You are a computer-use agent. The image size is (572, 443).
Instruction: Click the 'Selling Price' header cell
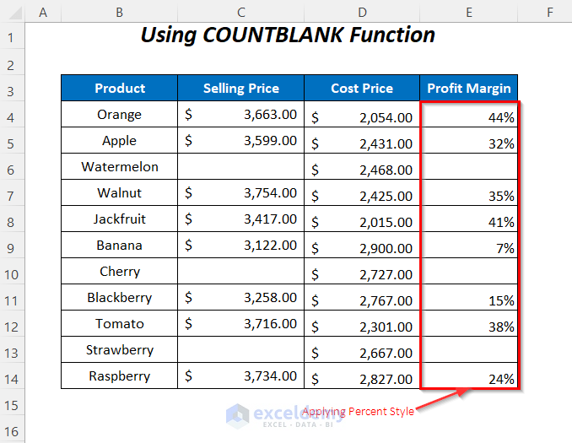[x=240, y=88]
